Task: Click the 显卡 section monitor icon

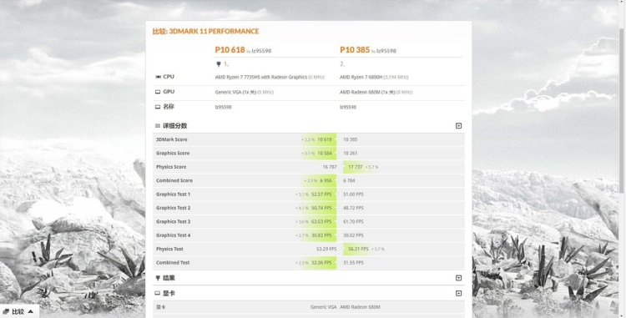Action: tap(158, 293)
